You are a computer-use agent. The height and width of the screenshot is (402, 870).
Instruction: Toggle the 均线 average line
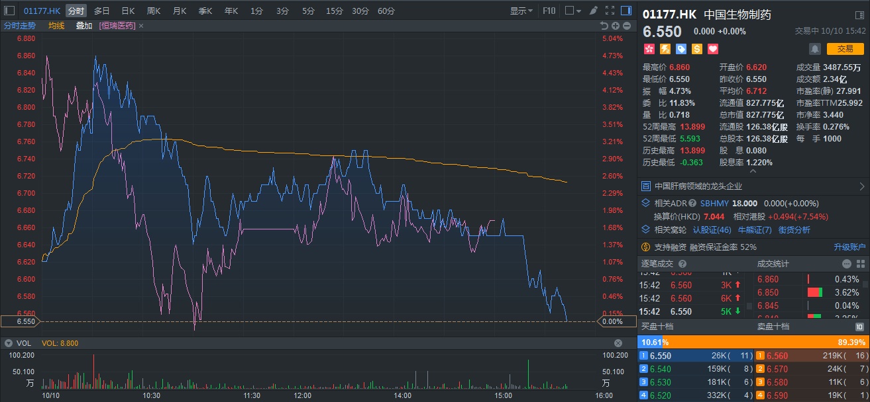tap(56, 26)
